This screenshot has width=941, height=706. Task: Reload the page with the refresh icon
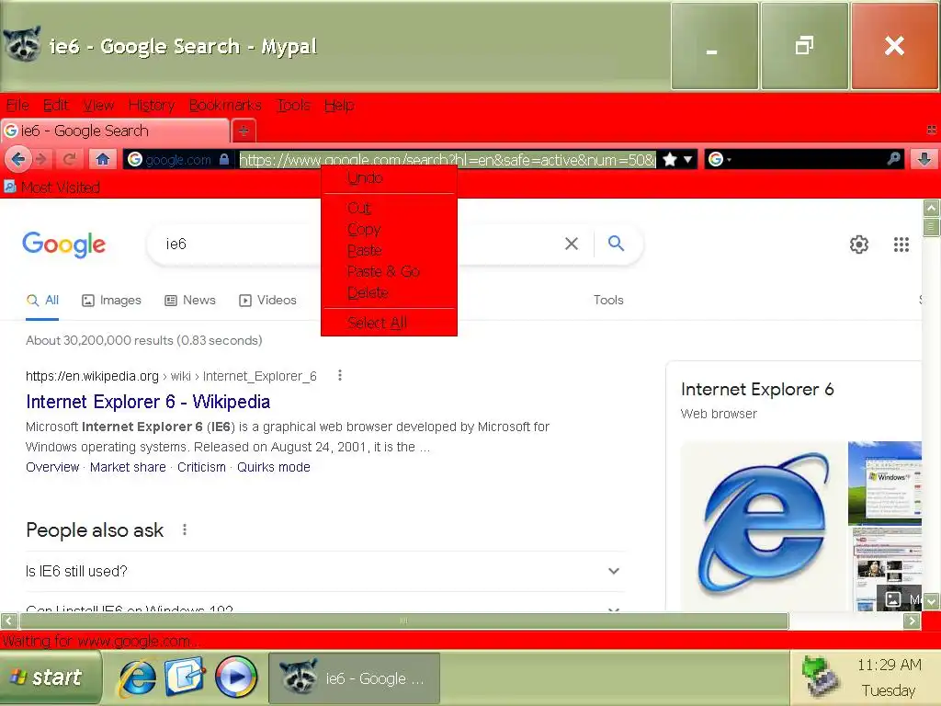click(70, 160)
